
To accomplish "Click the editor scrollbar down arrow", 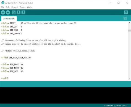I will [x=129, y=79].
